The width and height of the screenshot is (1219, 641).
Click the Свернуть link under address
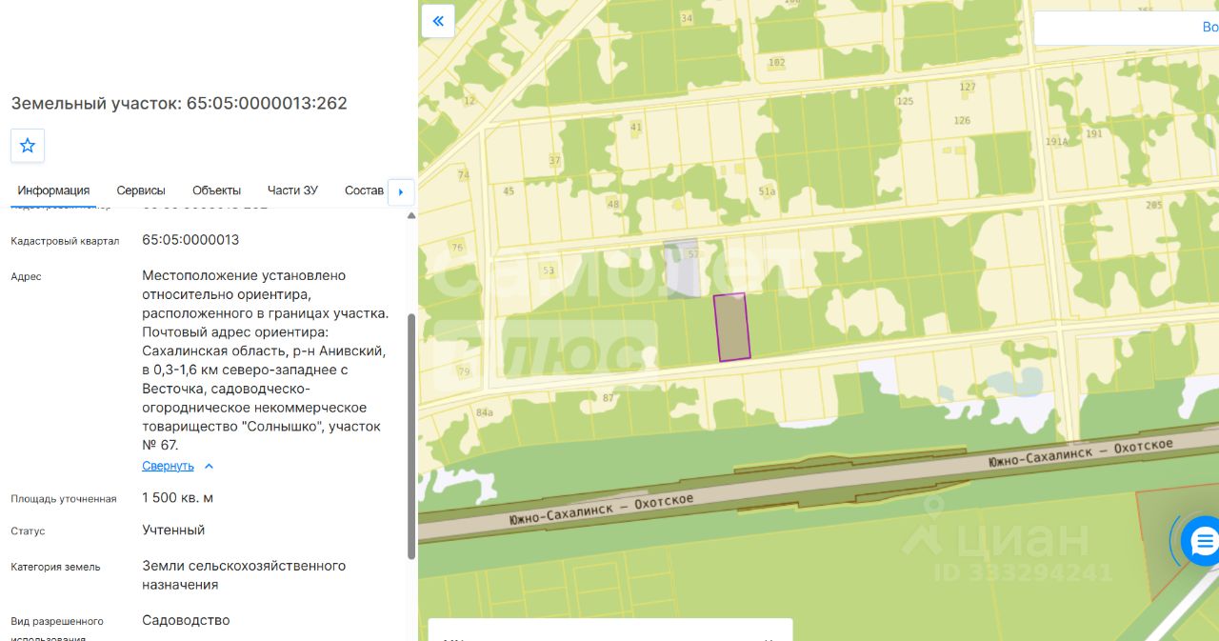point(168,466)
